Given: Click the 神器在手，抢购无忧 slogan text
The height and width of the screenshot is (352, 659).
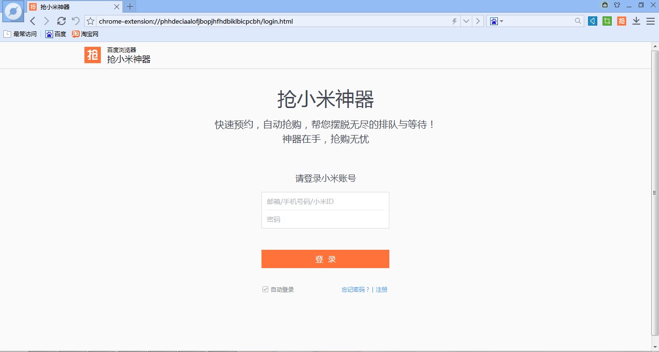Looking at the screenshot, I should pyautogui.click(x=326, y=139).
